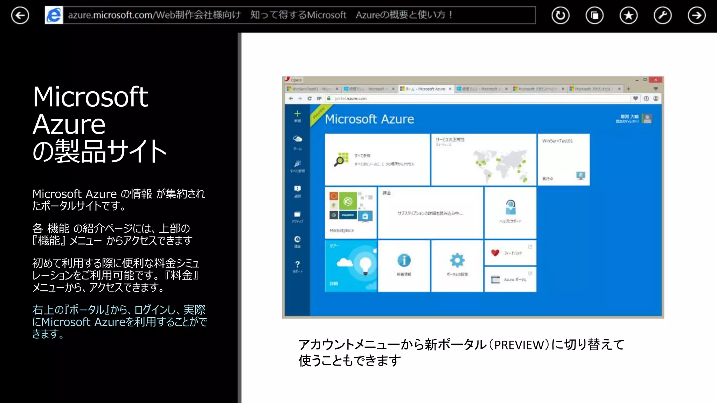
Task: Click the azure.microsoft.com address bar
Action: tap(299, 15)
